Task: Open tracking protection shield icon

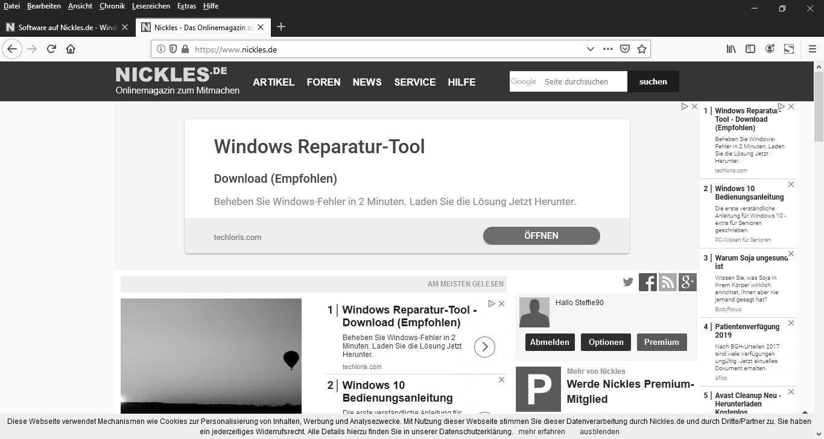Action: coord(173,49)
